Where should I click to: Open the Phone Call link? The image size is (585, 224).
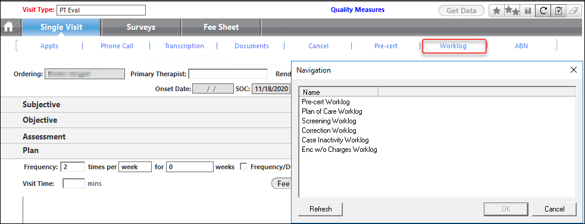click(x=117, y=46)
